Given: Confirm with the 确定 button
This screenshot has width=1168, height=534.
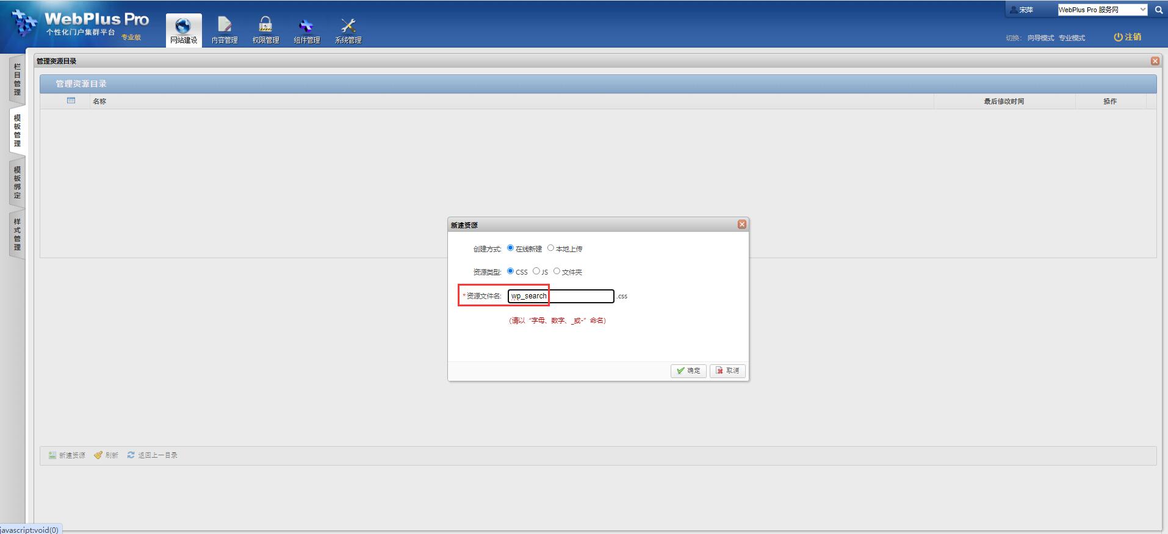Looking at the screenshot, I should (688, 370).
